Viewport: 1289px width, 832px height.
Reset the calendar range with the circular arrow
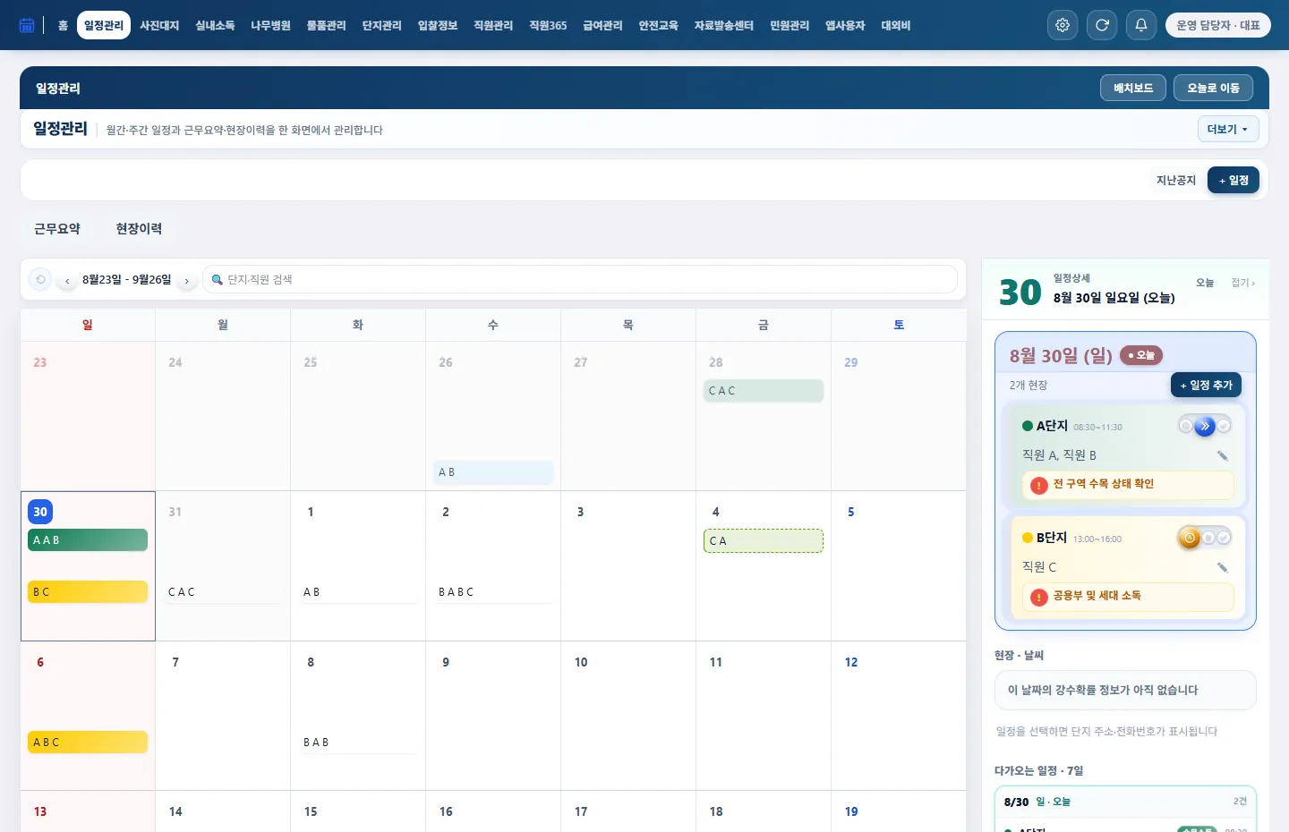[40, 279]
